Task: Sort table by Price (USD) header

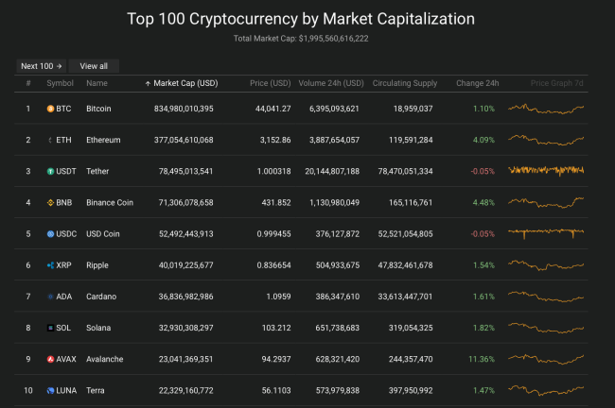Action: (x=271, y=83)
